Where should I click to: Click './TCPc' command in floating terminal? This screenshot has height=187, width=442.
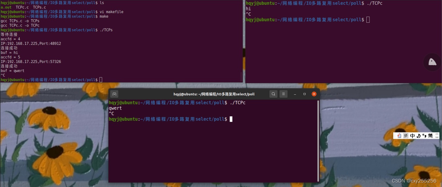(x=238, y=103)
